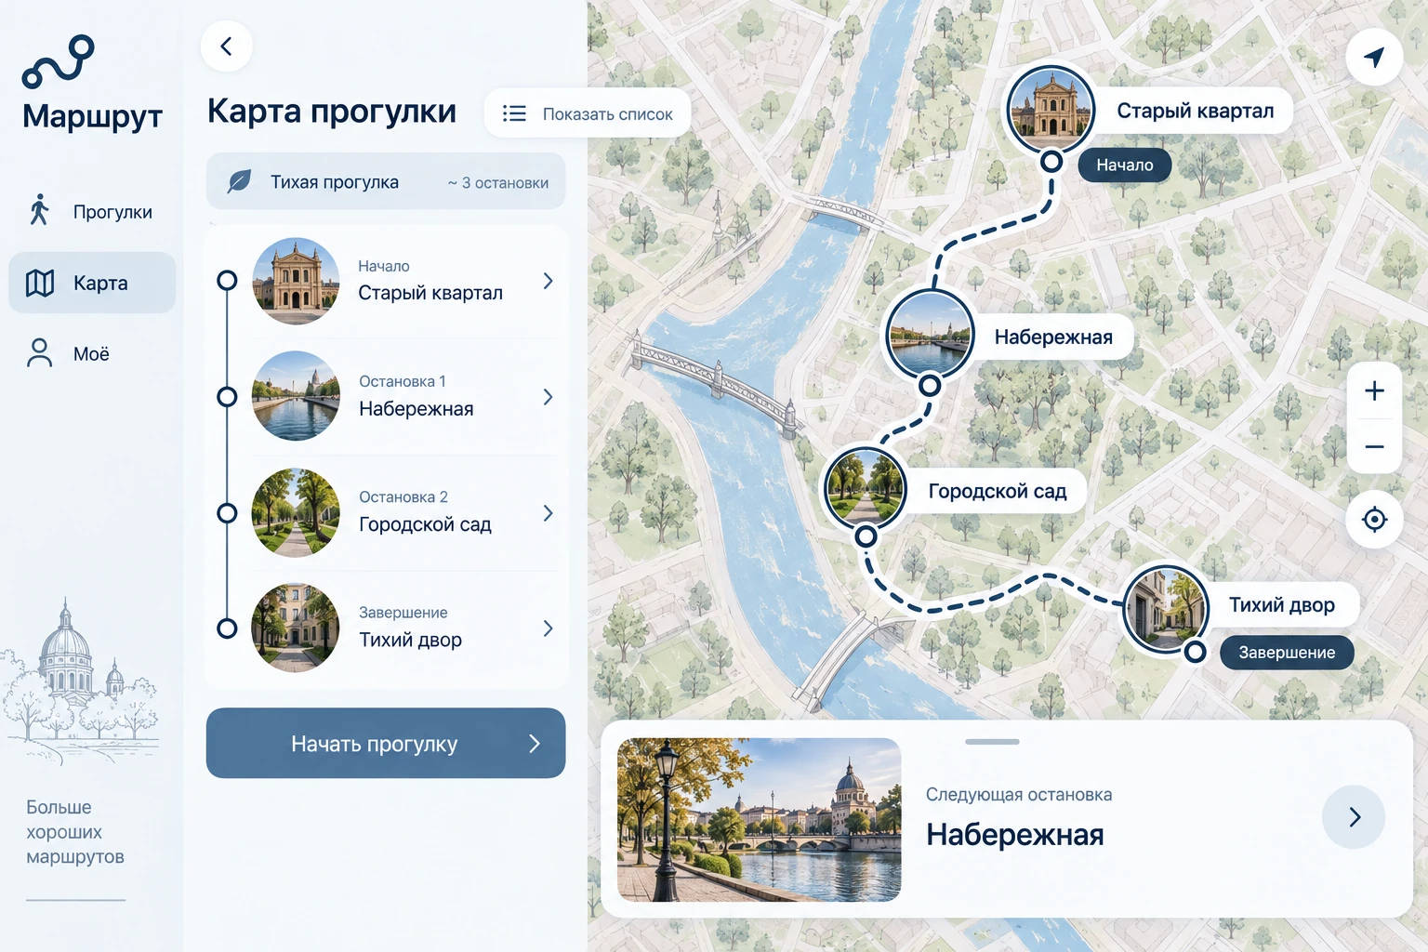Select Городской сад photo in the list
1428x952 pixels.
[x=296, y=512]
